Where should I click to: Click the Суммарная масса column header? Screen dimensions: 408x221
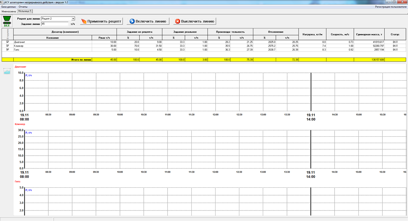(369, 35)
